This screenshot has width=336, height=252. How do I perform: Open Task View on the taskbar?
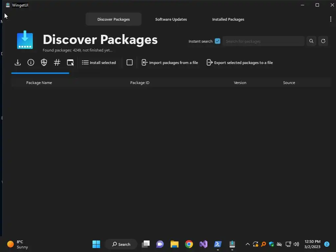pyautogui.click(x=146, y=244)
